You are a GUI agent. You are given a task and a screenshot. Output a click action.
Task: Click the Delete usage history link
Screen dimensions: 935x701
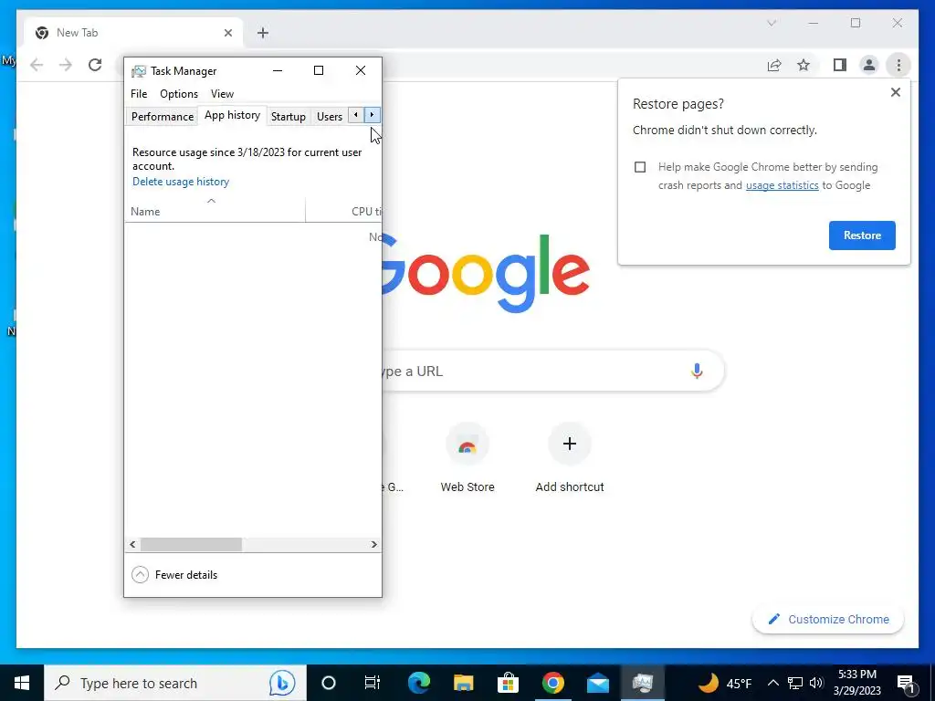(x=181, y=182)
